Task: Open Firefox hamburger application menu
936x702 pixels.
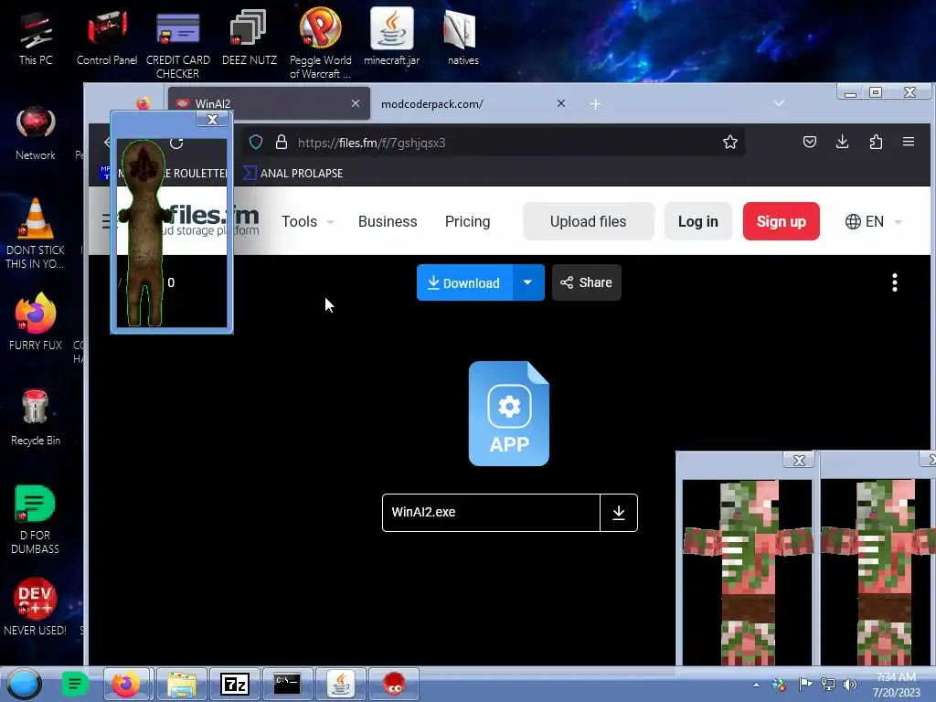Action: click(x=909, y=142)
